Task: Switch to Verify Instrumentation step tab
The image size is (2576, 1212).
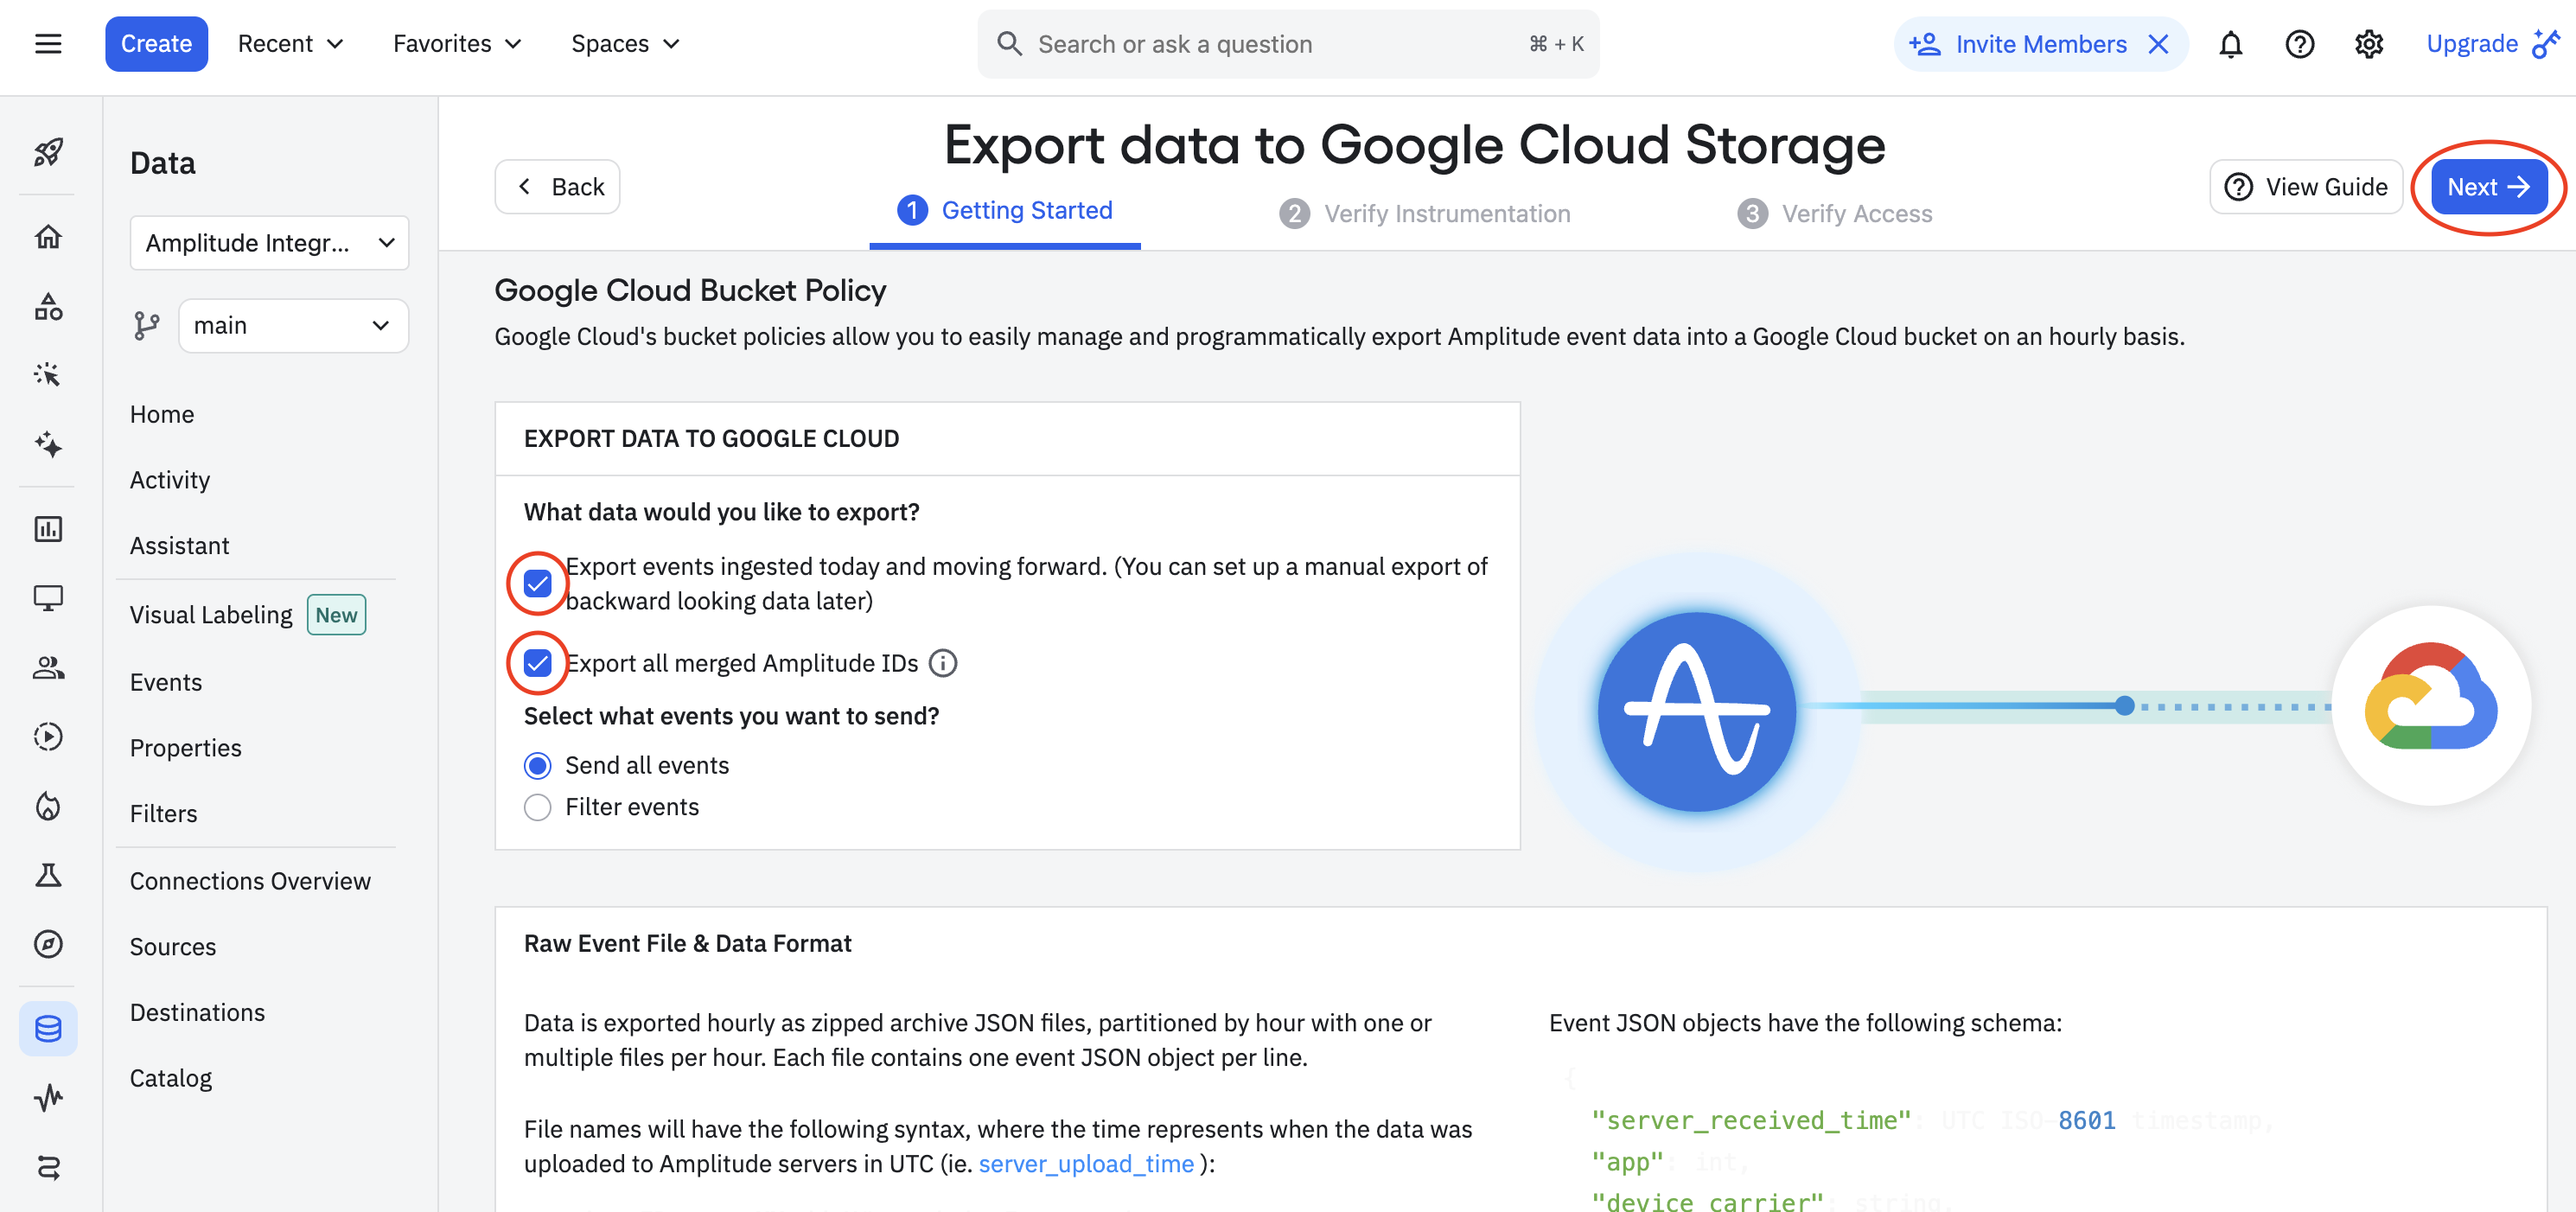Action: (x=1424, y=213)
